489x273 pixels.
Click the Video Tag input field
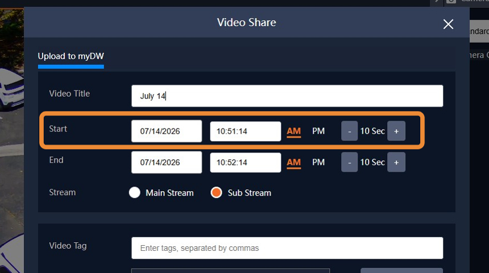(x=287, y=248)
